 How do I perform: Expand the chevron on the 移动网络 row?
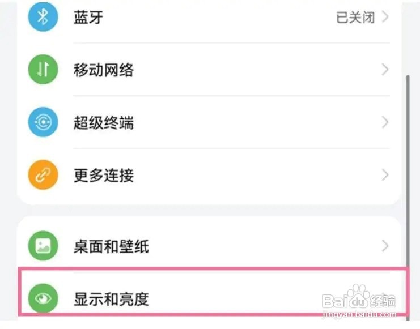tap(385, 70)
